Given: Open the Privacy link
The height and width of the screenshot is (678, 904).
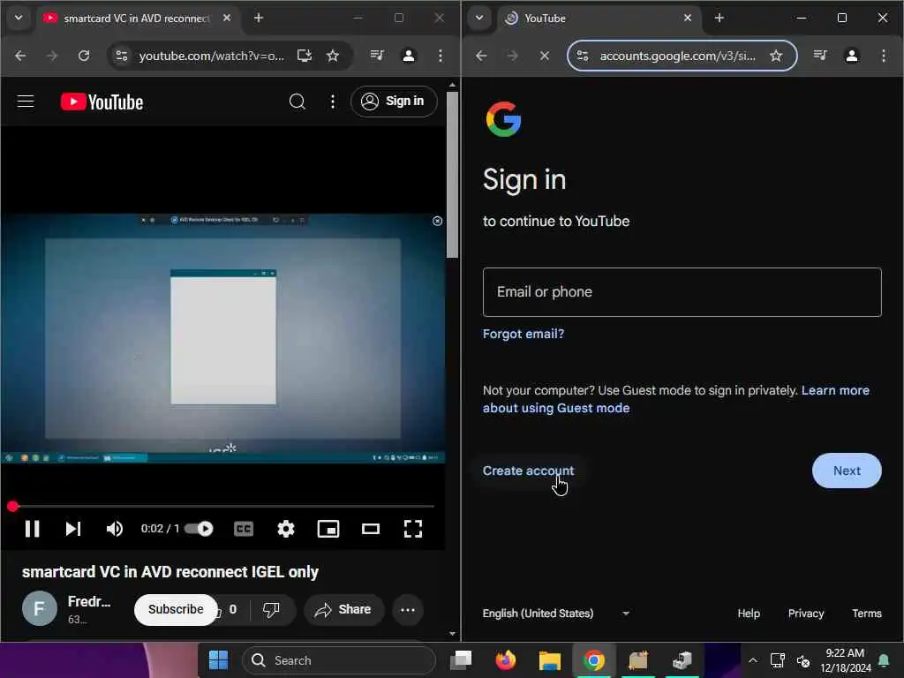Looking at the screenshot, I should (x=805, y=614).
